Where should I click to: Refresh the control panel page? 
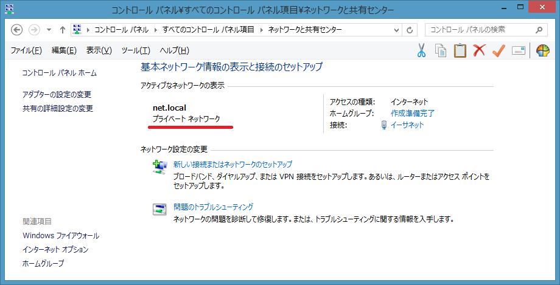(410, 30)
